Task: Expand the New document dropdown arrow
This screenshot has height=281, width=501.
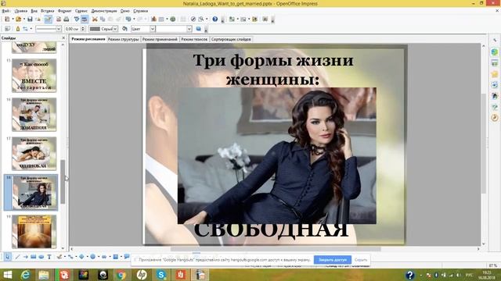Action: [x=13, y=19]
